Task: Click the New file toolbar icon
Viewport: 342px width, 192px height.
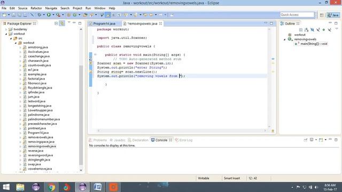Action: tap(4, 15)
